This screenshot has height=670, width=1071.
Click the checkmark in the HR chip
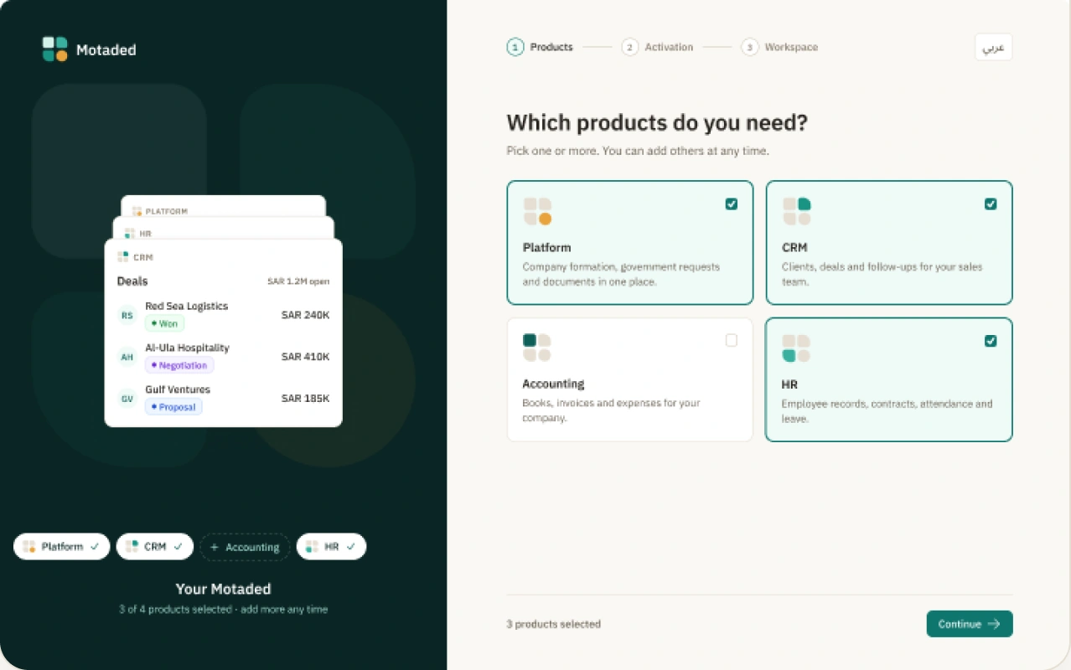(351, 547)
